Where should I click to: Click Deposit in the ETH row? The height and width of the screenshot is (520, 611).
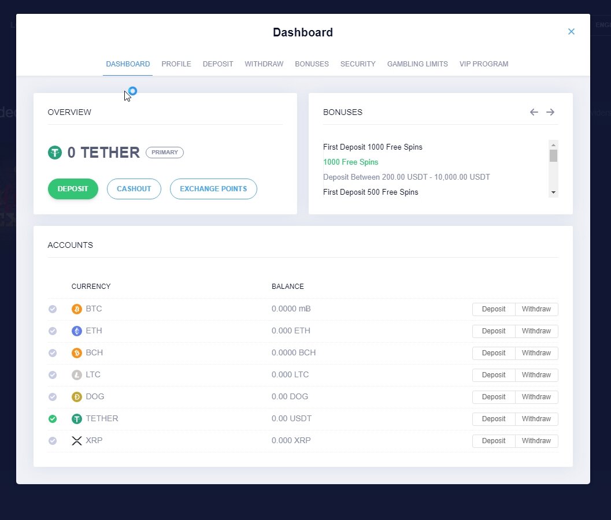pyautogui.click(x=494, y=331)
